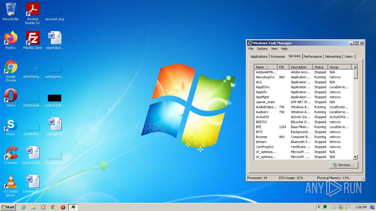Select the BDESVC service row
The image size is (376, 211).
click(x=303, y=122)
